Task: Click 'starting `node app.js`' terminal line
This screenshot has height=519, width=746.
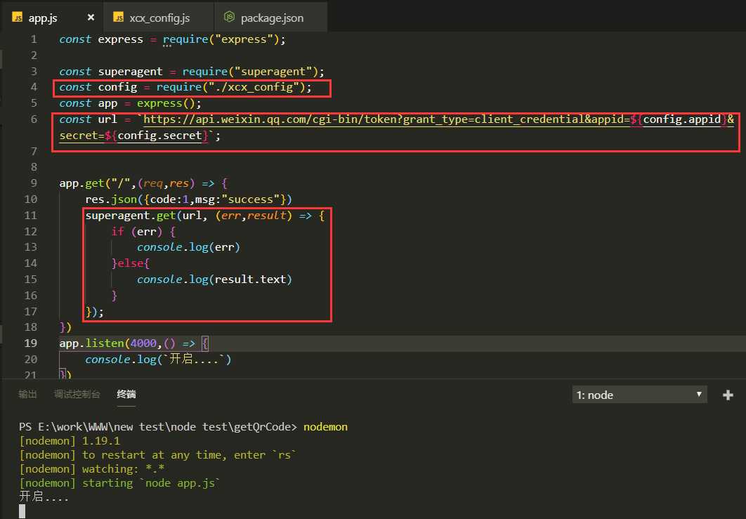Action: [x=151, y=483]
